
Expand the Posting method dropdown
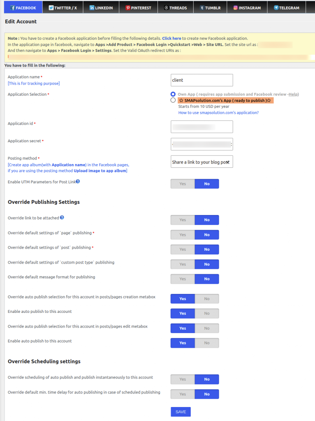tap(202, 162)
